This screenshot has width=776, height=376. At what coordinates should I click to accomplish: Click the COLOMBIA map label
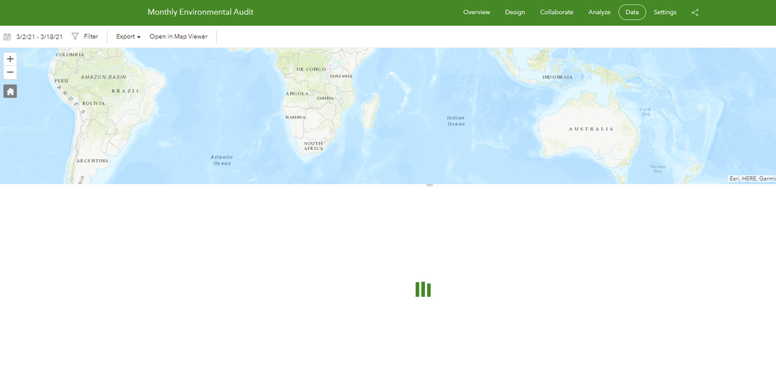pos(70,55)
